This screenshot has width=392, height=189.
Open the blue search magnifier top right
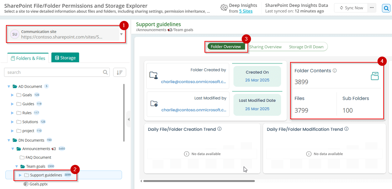pos(386,8)
